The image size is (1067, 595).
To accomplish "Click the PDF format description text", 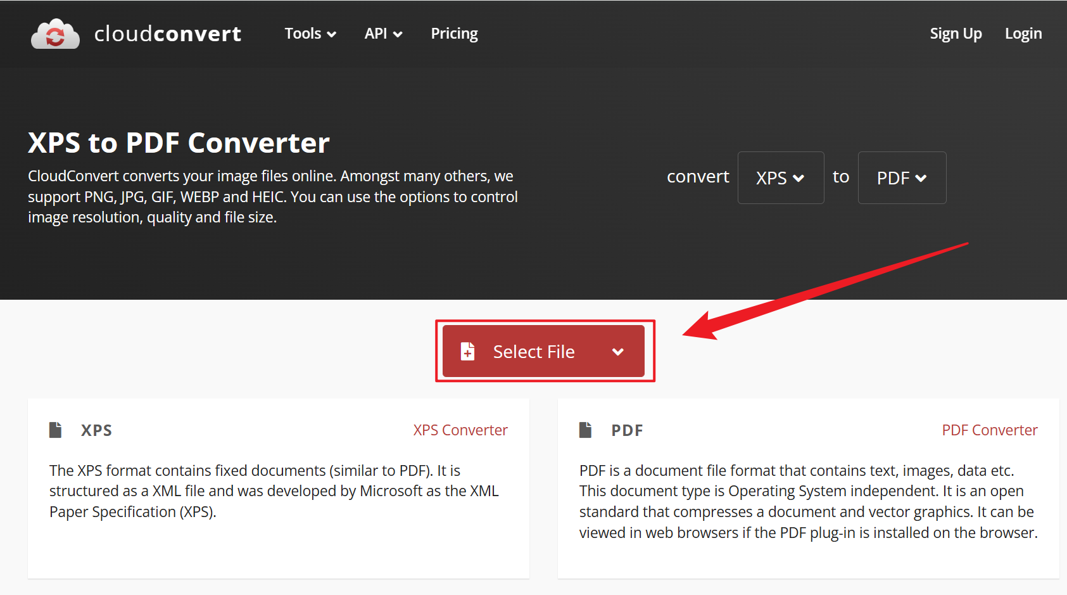I will pos(809,501).
